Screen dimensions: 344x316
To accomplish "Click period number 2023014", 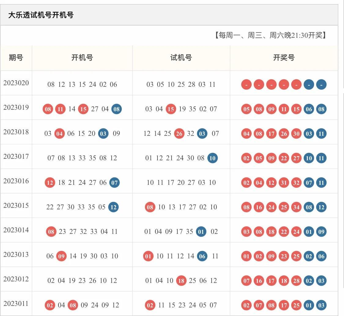I will [16, 230].
